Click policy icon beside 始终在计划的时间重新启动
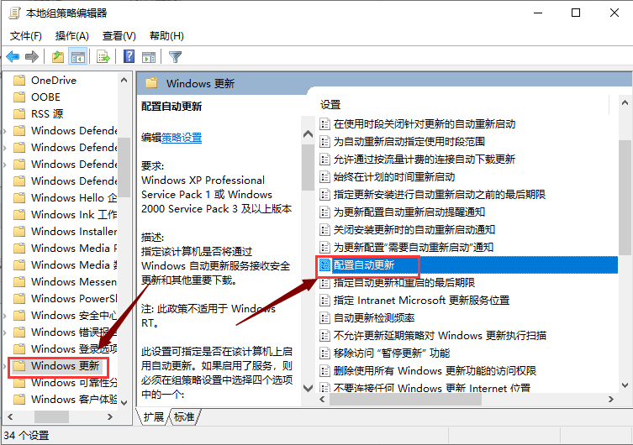The image size is (633, 445). [324, 176]
